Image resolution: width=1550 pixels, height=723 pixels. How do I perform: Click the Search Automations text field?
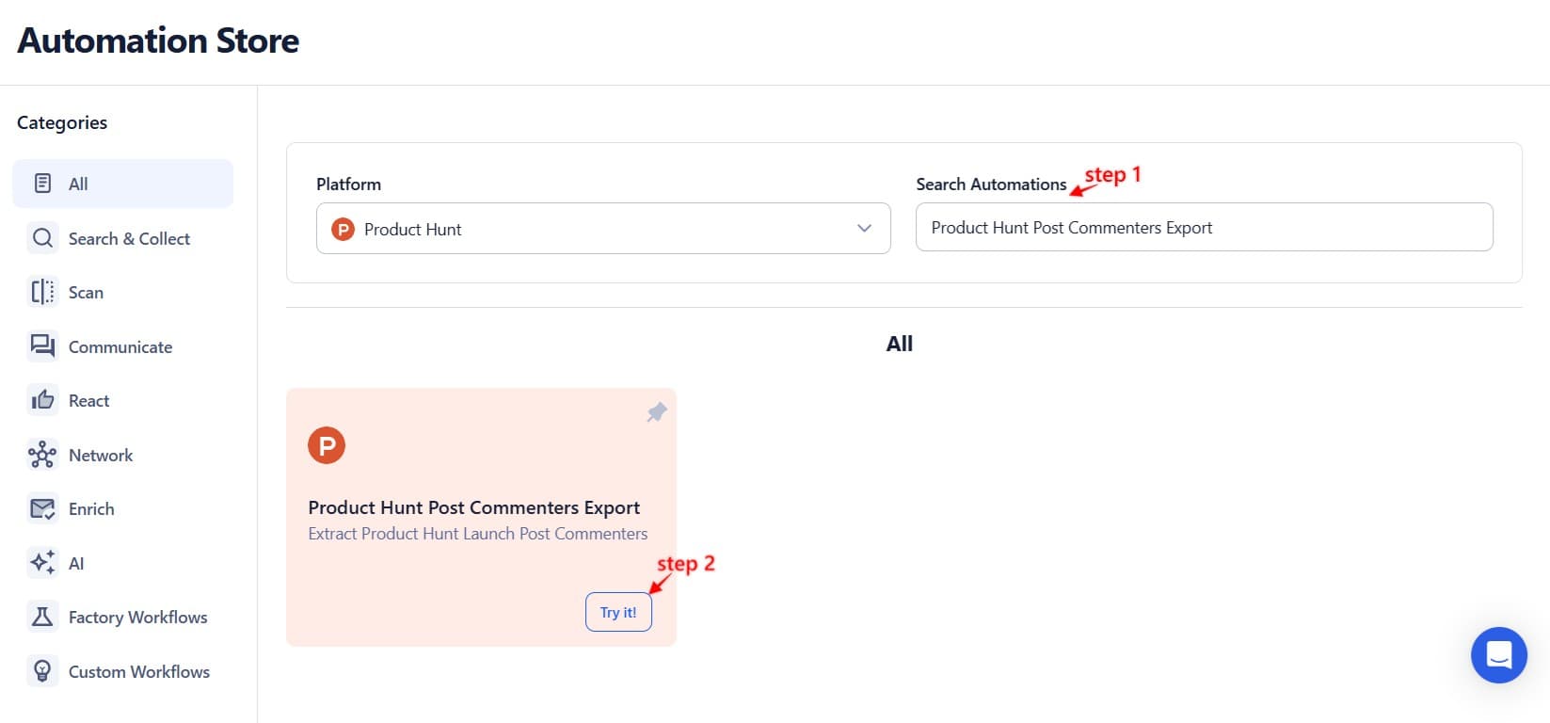click(1204, 227)
